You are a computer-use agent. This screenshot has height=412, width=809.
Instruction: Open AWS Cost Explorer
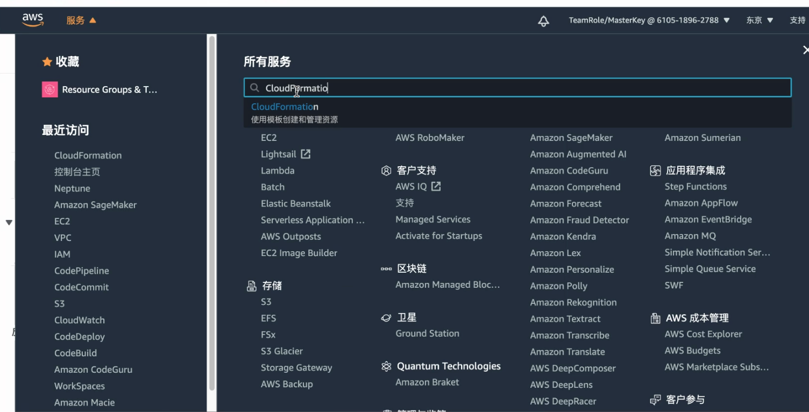(703, 334)
